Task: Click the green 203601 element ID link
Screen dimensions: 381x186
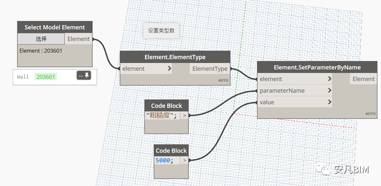Action: pyautogui.click(x=45, y=77)
